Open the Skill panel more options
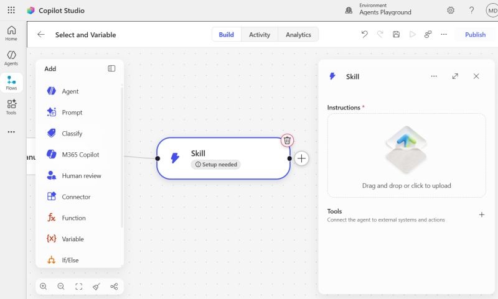This screenshot has width=498, height=299. [x=434, y=76]
